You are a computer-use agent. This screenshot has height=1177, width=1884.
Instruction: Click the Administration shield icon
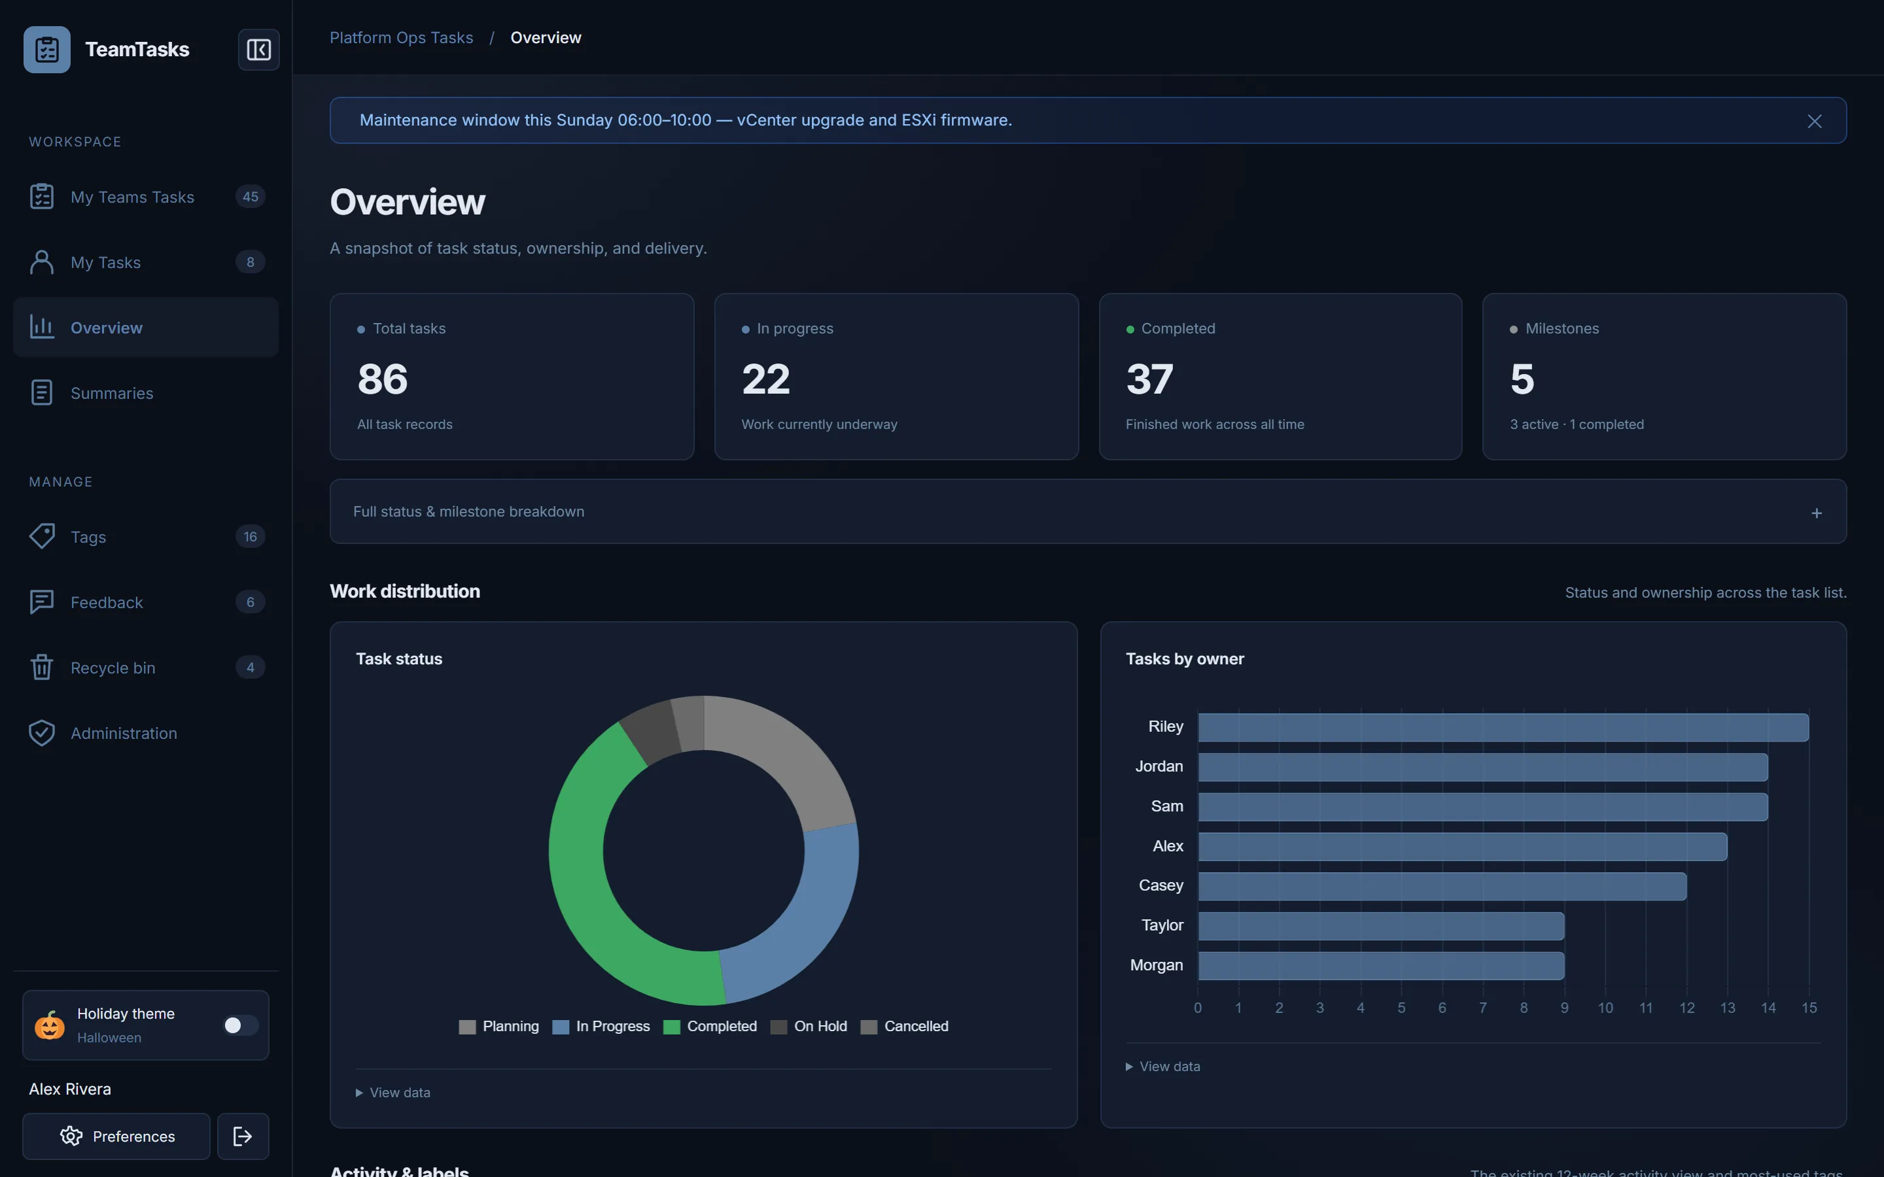point(41,732)
